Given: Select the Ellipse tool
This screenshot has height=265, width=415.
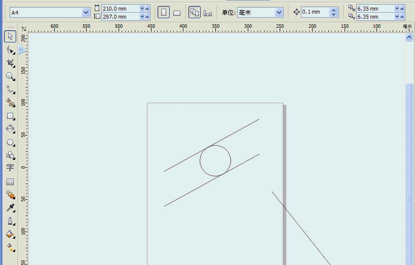Looking at the screenshot, I should (10, 128).
